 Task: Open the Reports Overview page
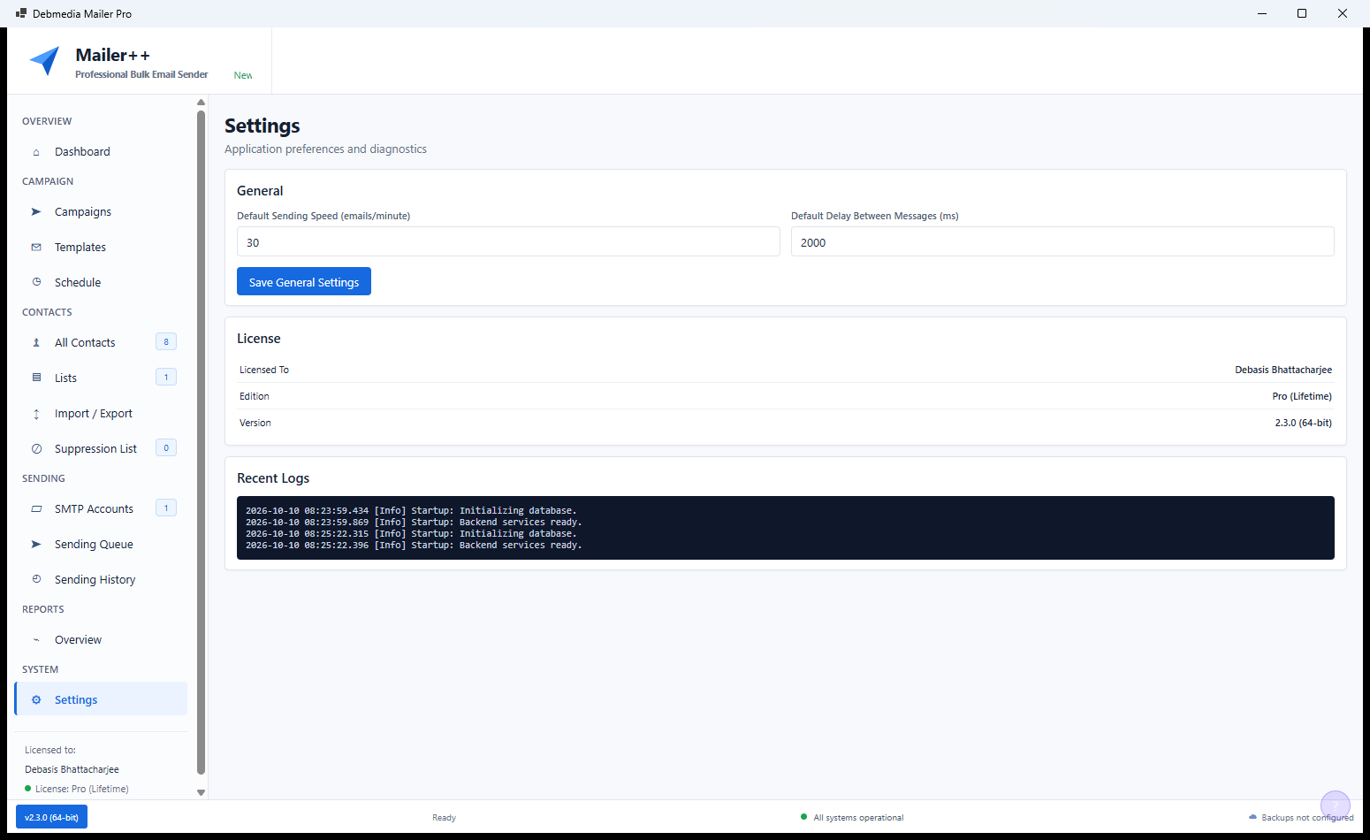point(101,640)
